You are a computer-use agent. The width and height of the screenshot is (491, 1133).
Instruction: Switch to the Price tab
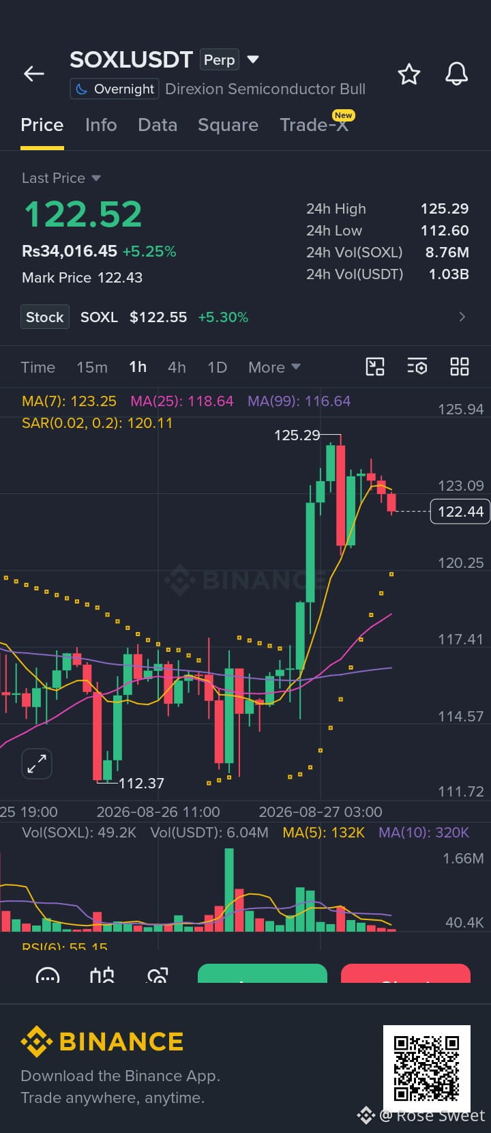click(42, 125)
